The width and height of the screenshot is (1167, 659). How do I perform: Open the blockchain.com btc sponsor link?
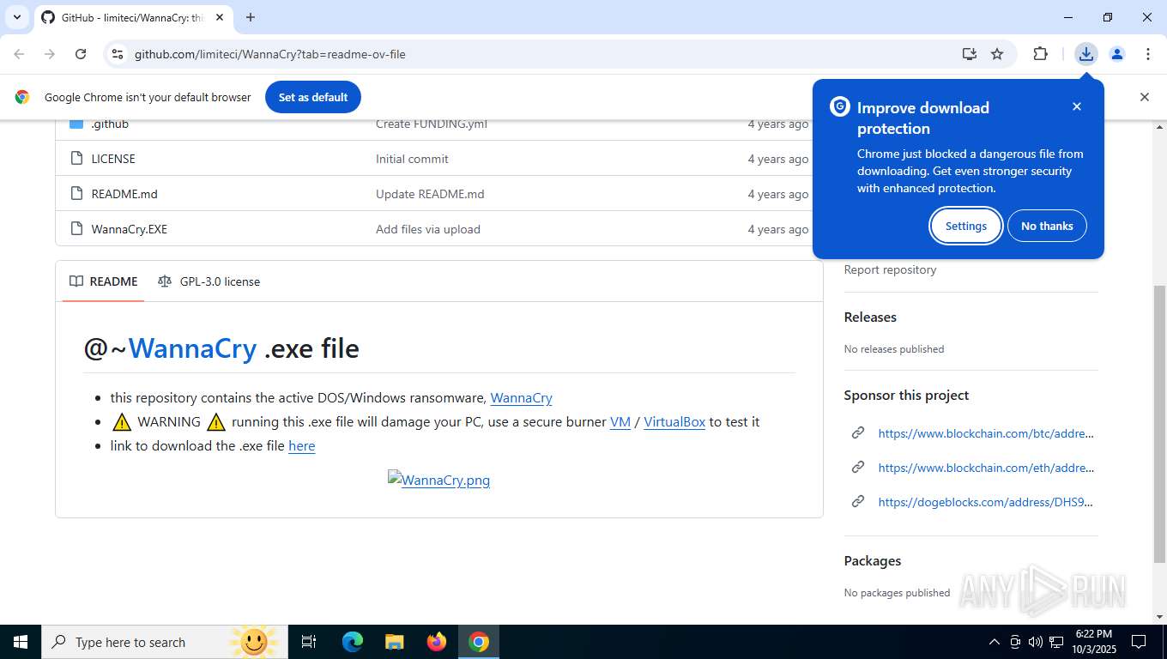[986, 433]
